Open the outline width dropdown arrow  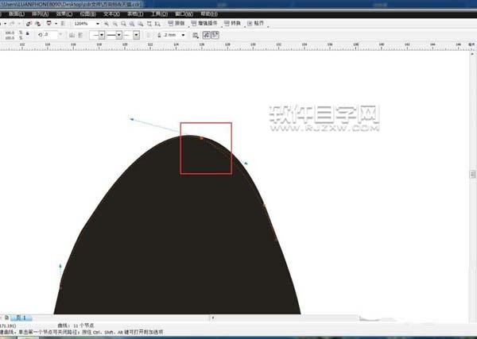click(x=183, y=35)
